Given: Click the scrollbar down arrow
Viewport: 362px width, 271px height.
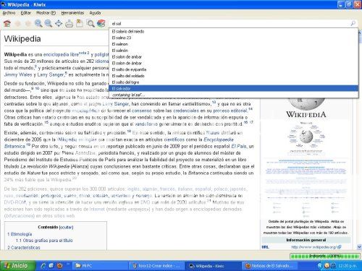Looking at the screenshot, I should [x=359, y=246].
